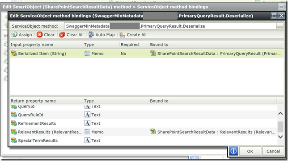Sort by Input property name header
This screenshot has width=288, height=161.
tap(32, 45)
